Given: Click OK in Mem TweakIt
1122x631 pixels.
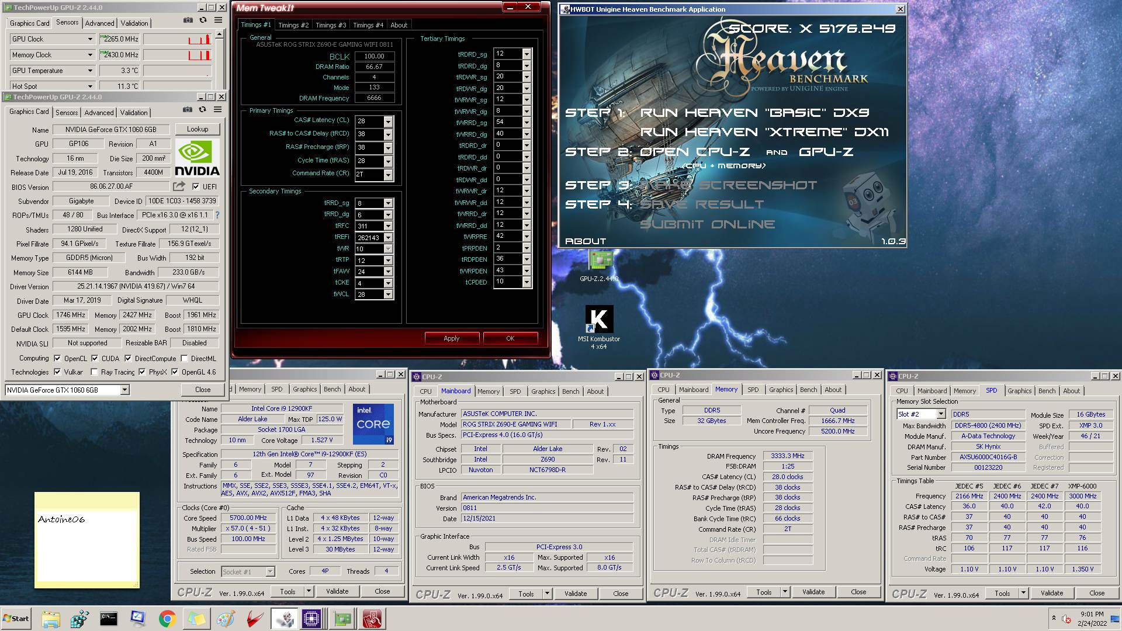Looking at the screenshot, I should click(510, 338).
